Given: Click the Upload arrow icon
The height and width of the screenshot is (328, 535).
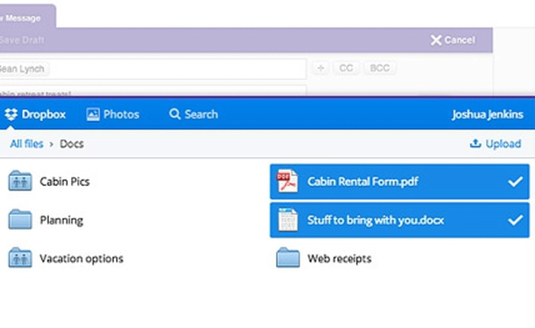Looking at the screenshot, I should (475, 143).
